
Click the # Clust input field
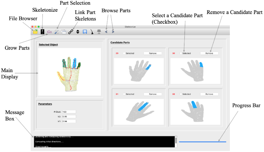click(69, 112)
